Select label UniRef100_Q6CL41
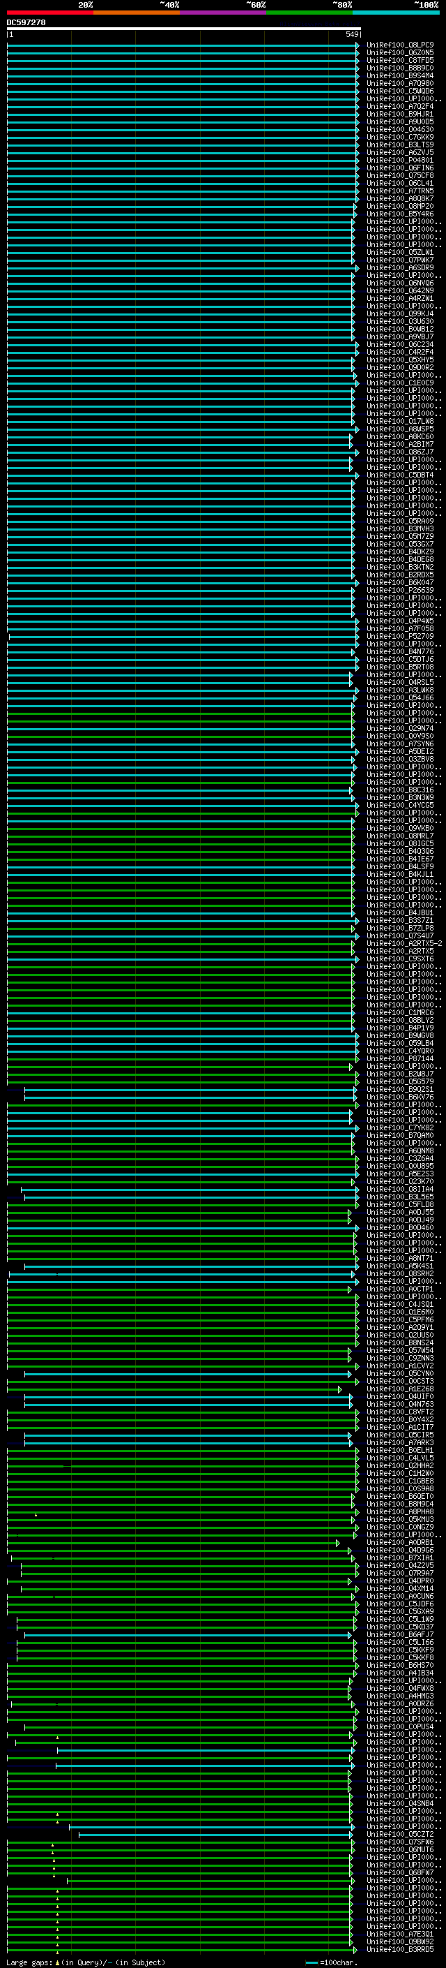Screen dimensions: 446x1968 [x=399, y=184]
